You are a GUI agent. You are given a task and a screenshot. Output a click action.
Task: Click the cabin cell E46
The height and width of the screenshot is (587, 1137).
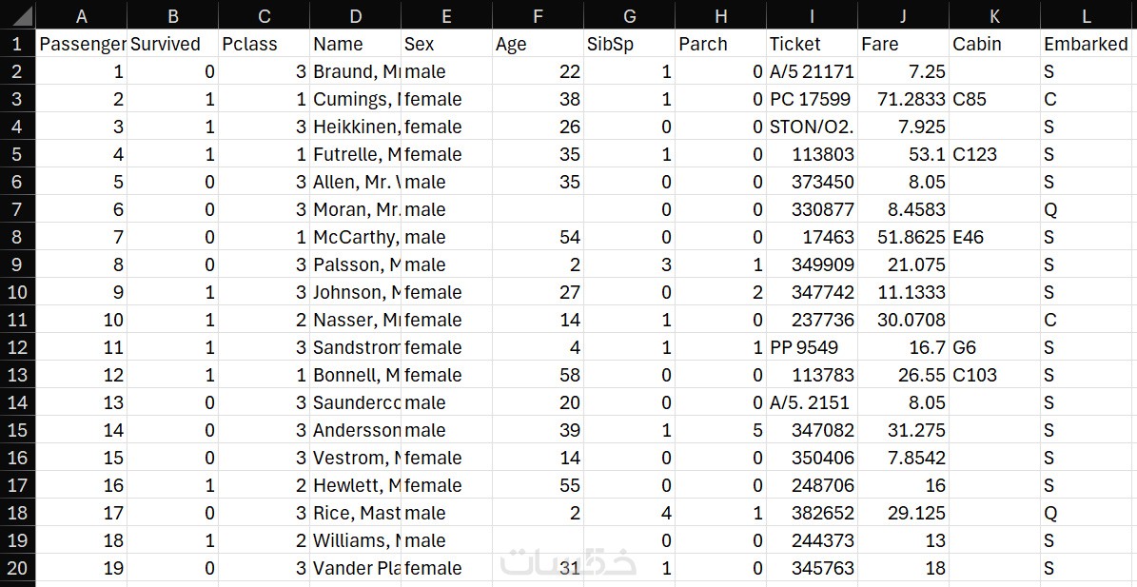click(993, 237)
